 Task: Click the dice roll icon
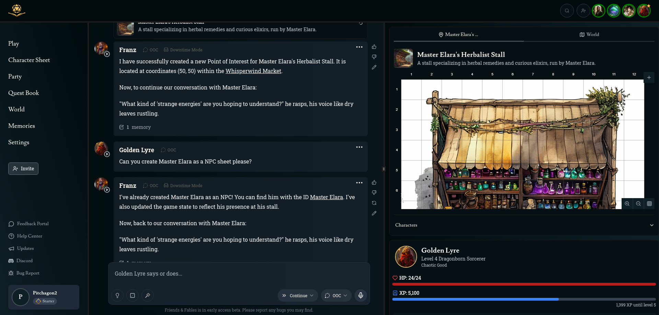[x=132, y=295]
